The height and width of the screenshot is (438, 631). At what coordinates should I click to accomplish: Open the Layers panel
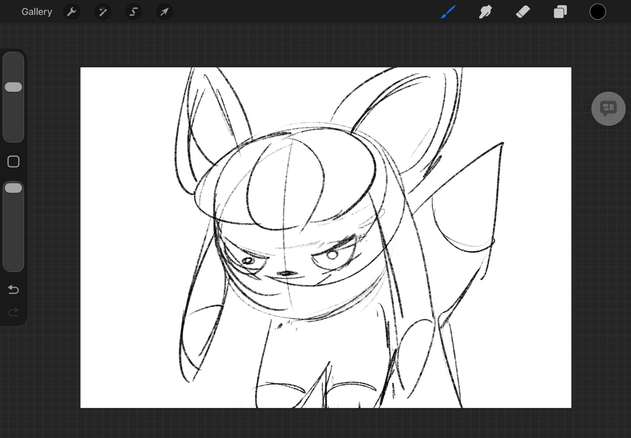click(x=560, y=12)
